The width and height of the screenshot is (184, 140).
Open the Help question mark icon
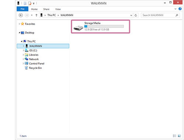click(180, 9)
